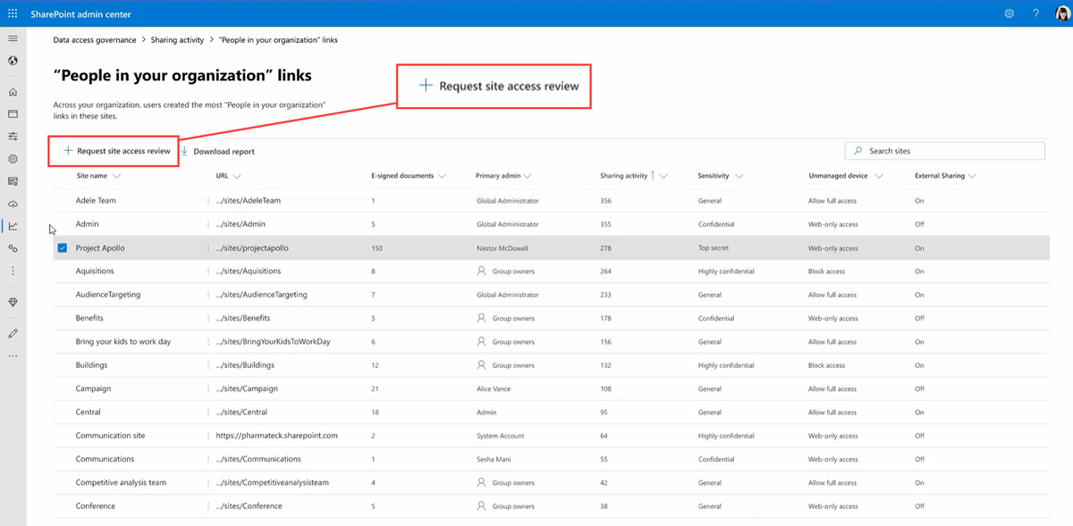Open the Sensitivity column filter chevron
1073x526 pixels.
coord(739,177)
